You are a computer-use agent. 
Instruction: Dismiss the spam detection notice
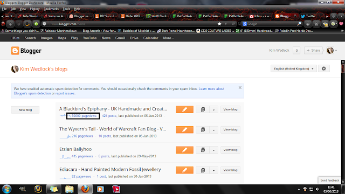click(x=240, y=87)
